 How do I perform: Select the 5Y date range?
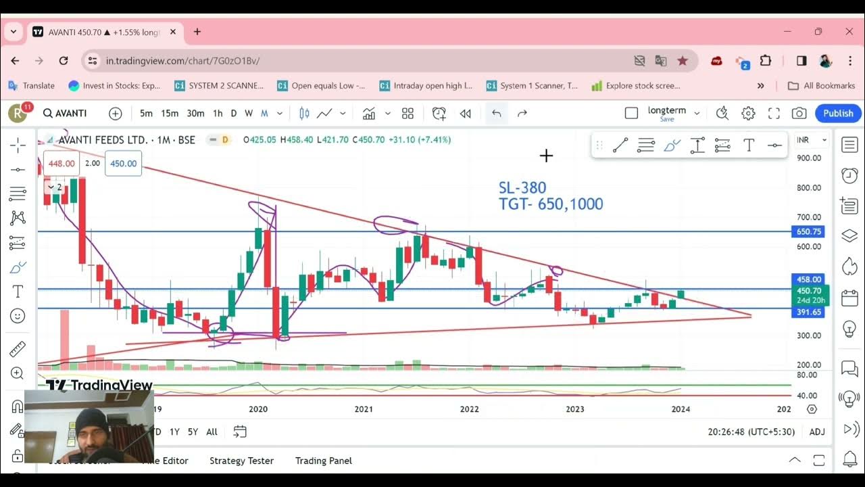click(193, 432)
